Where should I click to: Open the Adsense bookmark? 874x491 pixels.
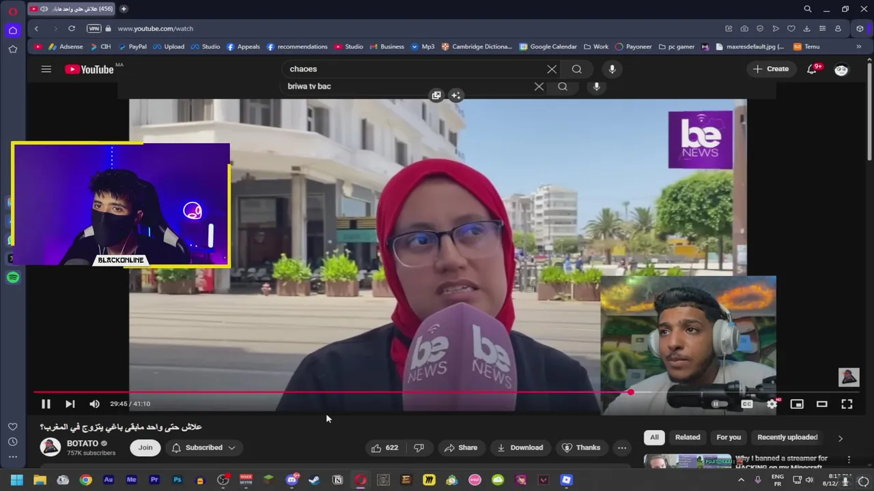tap(66, 46)
